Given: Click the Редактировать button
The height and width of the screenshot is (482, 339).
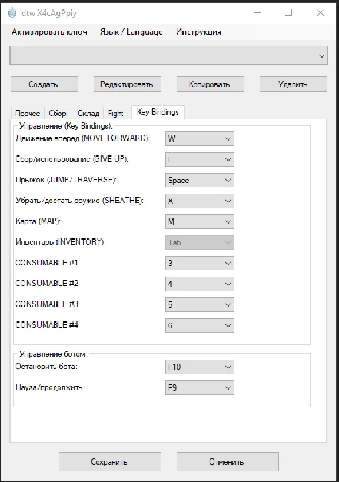Looking at the screenshot, I should click(x=127, y=84).
